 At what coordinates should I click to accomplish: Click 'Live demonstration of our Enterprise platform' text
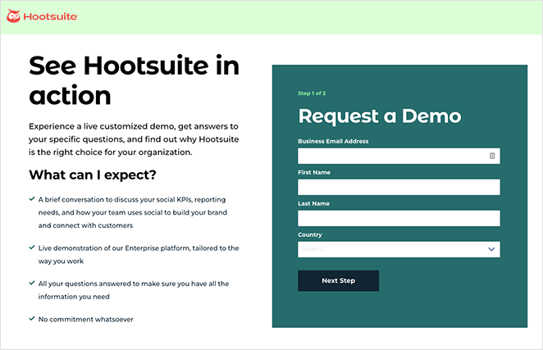coord(139,254)
